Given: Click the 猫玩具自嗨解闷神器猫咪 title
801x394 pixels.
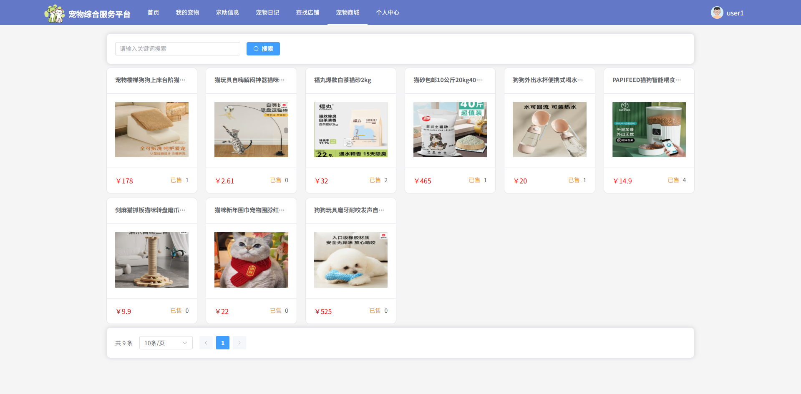Looking at the screenshot, I should tap(249, 80).
